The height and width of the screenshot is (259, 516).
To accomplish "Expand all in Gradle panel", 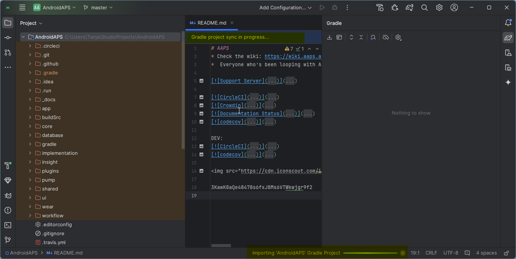I will (351, 37).
